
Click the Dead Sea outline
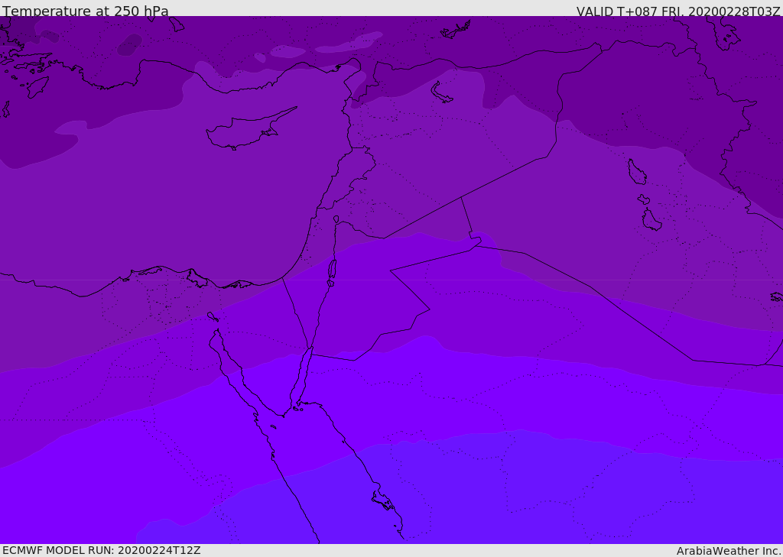[x=332, y=270]
